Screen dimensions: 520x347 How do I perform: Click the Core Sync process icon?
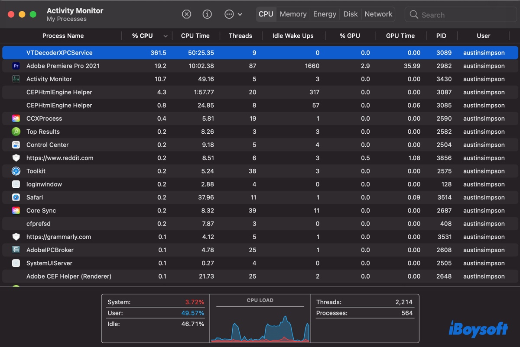coord(16,211)
